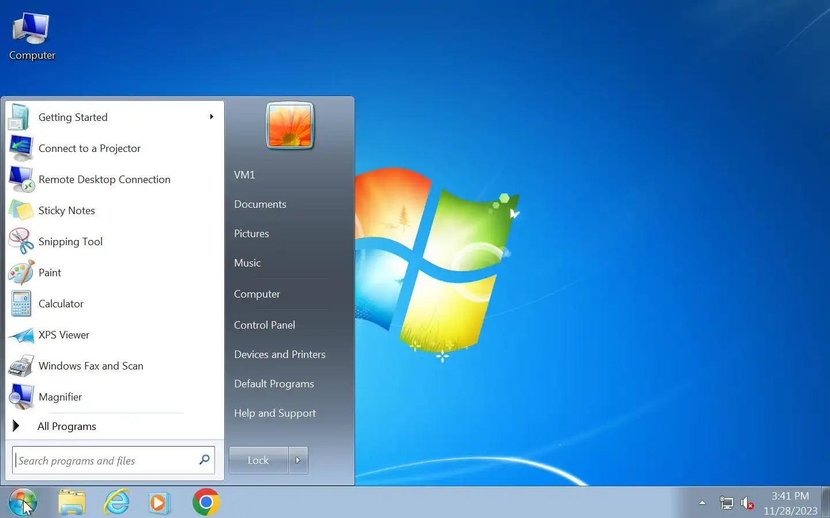Launch Google Chrome from taskbar
Viewport: 830px width, 518px height.
(206, 502)
